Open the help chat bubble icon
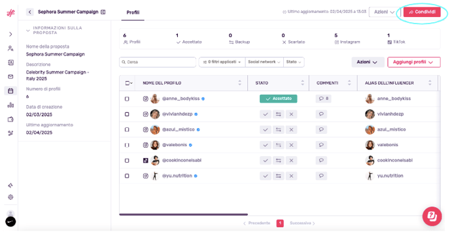 click(432, 216)
